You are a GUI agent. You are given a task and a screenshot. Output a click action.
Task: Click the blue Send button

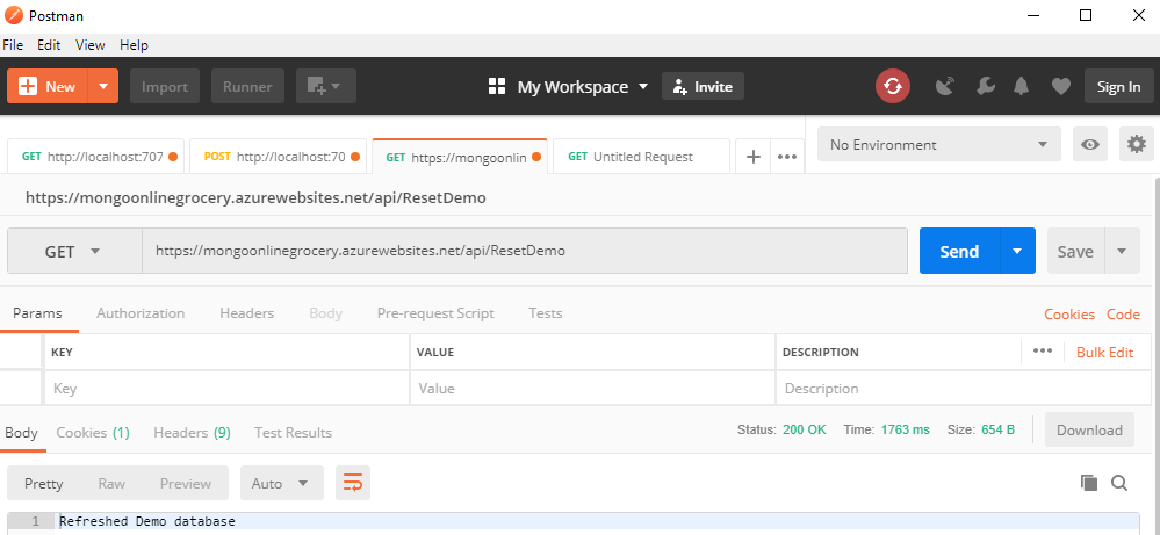(959, 251)
